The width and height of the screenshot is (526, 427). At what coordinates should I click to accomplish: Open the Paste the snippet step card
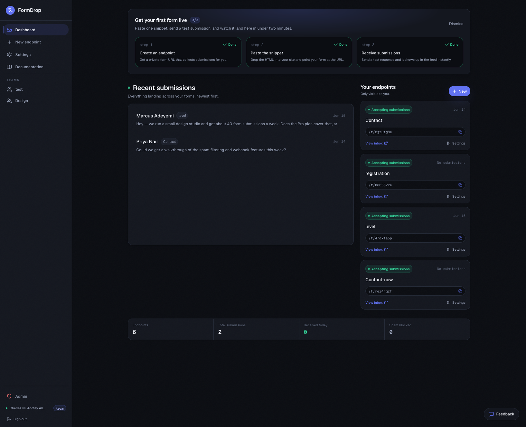pos(299,52)
